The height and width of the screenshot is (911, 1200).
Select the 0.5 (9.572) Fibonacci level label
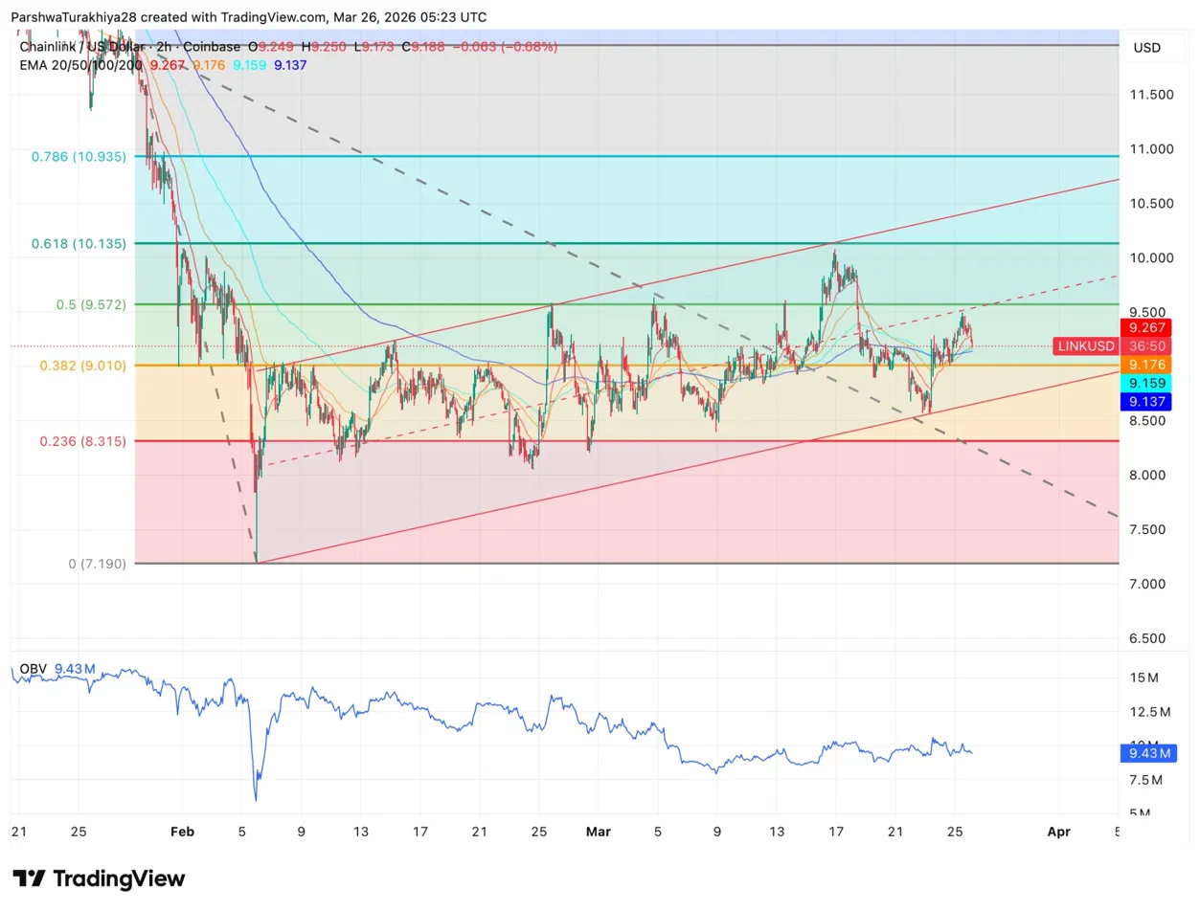(91, 304)
